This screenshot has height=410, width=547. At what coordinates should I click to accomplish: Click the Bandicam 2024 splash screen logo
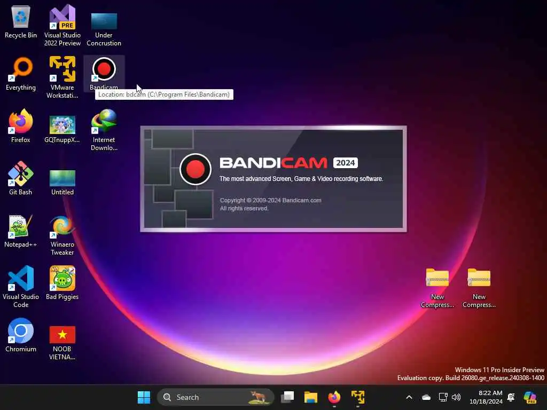pos(196,169)
